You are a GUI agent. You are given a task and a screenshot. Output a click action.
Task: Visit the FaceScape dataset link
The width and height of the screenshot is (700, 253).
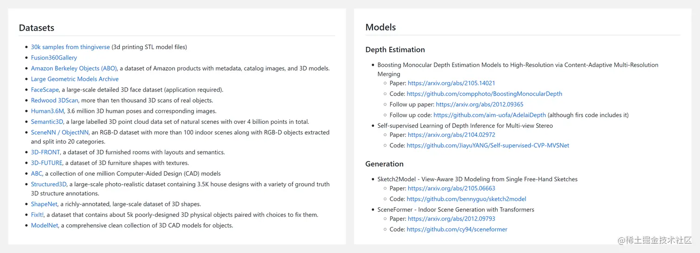click(45, 90)
